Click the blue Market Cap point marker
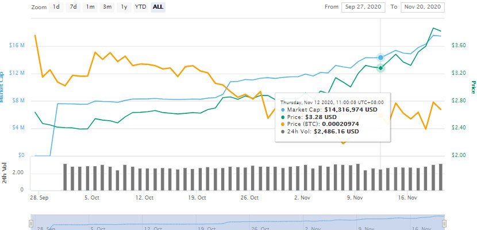This screenshot has height=230, width=477. pos(380,58)
